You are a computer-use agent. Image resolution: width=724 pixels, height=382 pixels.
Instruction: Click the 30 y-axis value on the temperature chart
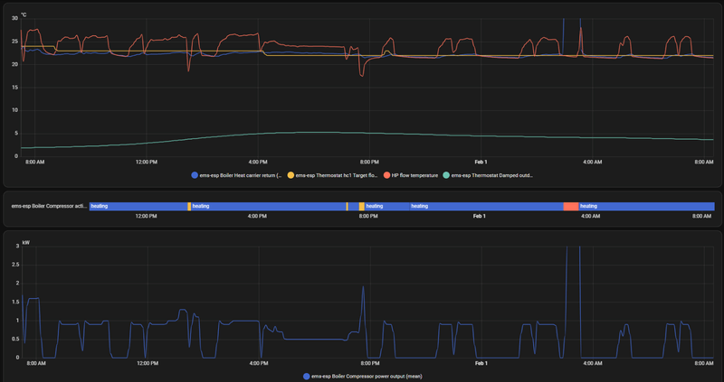pyautogui.click(x=14, y=18)
